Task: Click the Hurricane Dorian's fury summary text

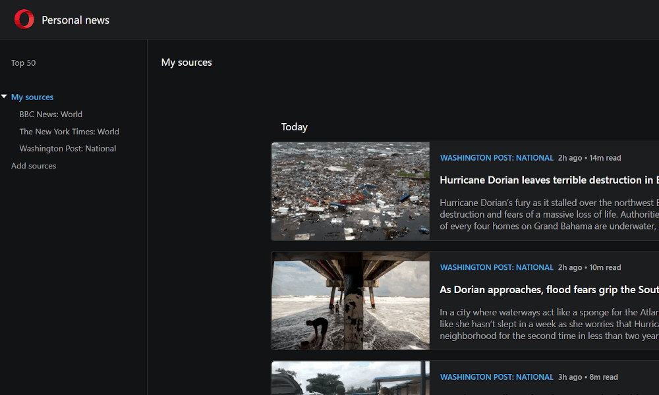Action: 548,215
